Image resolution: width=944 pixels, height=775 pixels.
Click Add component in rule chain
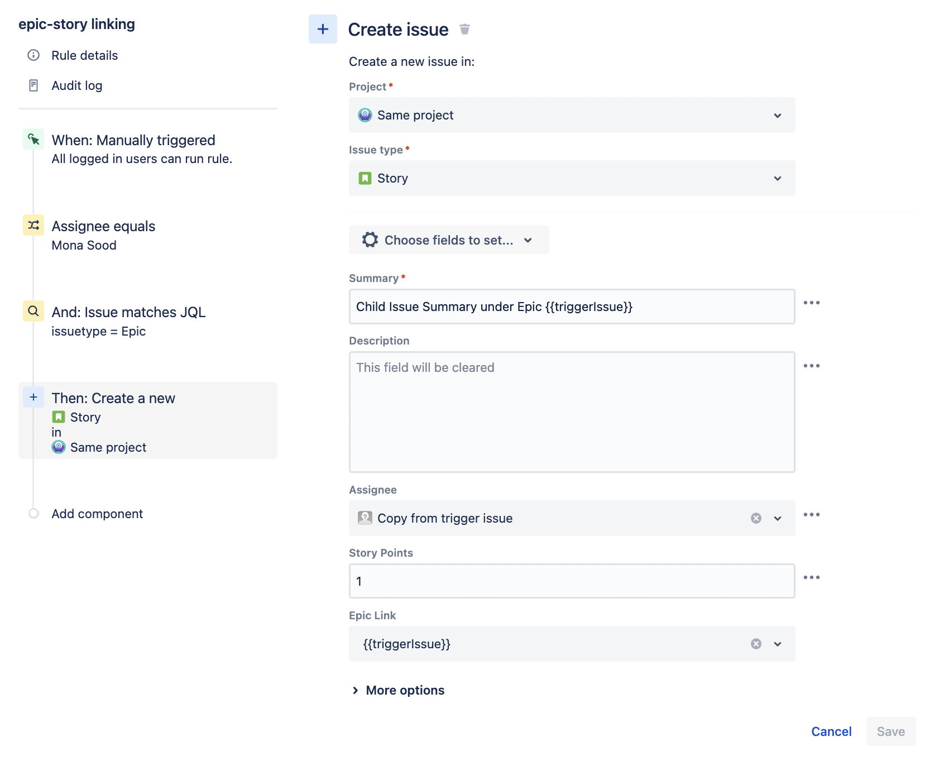[x=97, y=514]
